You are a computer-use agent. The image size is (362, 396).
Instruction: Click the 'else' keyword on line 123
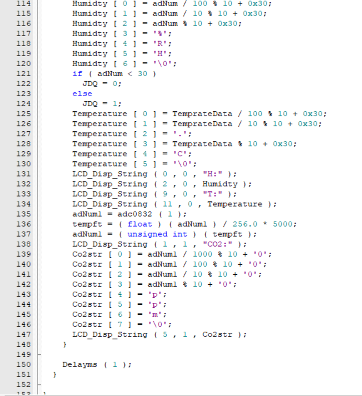coord(82,94)
